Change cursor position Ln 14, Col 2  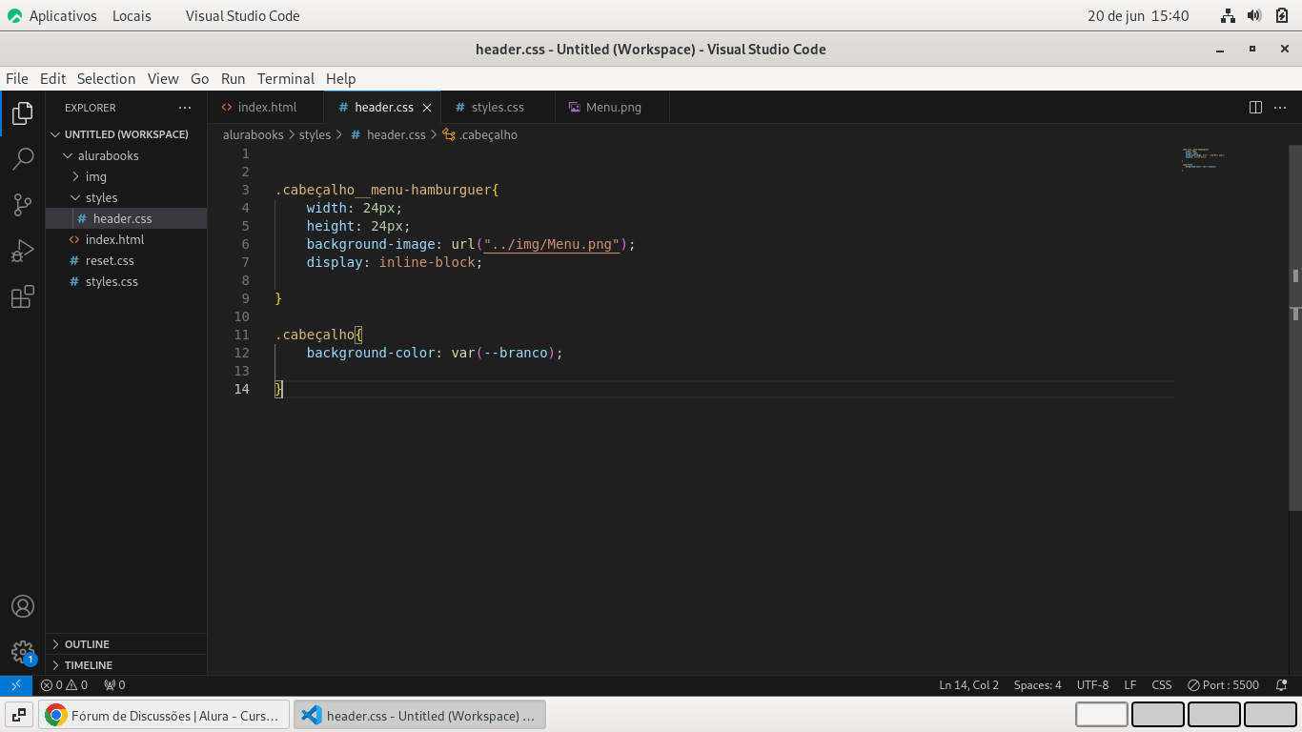click(968, 685)
